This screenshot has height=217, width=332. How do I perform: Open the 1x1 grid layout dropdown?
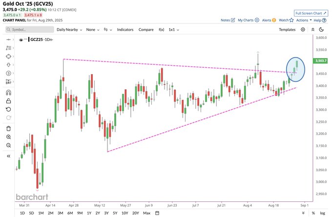coord(174,30)
